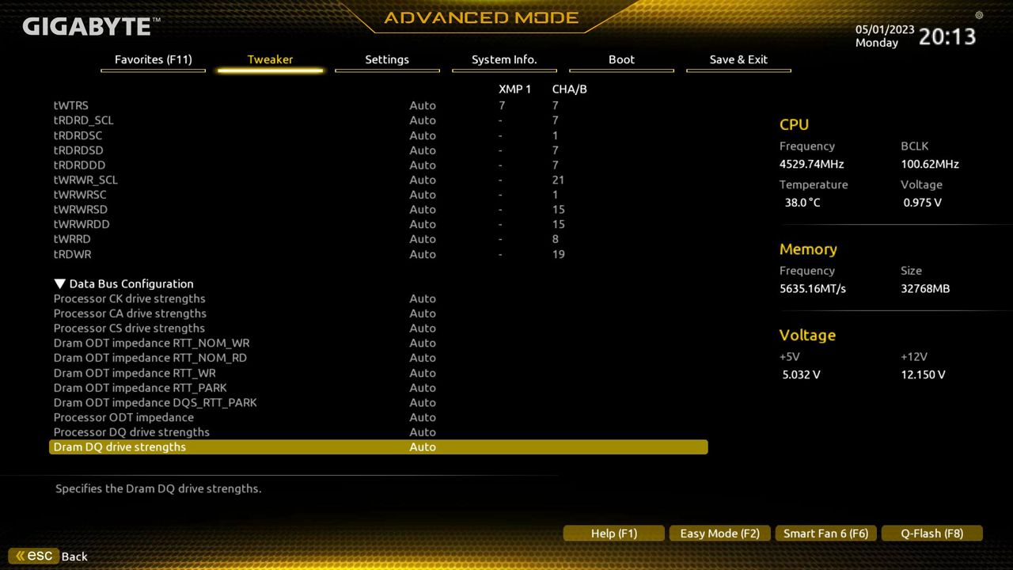The width and height of the screenshot is (1013, 570).
Task: Click the GIGABYTE logo
Action: (x=91, y=26)
